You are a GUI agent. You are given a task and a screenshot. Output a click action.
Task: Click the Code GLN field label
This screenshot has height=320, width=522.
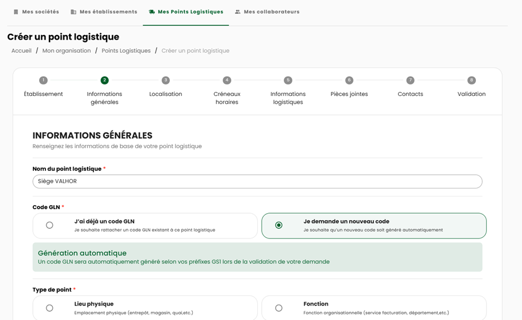click(x=46, y=207)
